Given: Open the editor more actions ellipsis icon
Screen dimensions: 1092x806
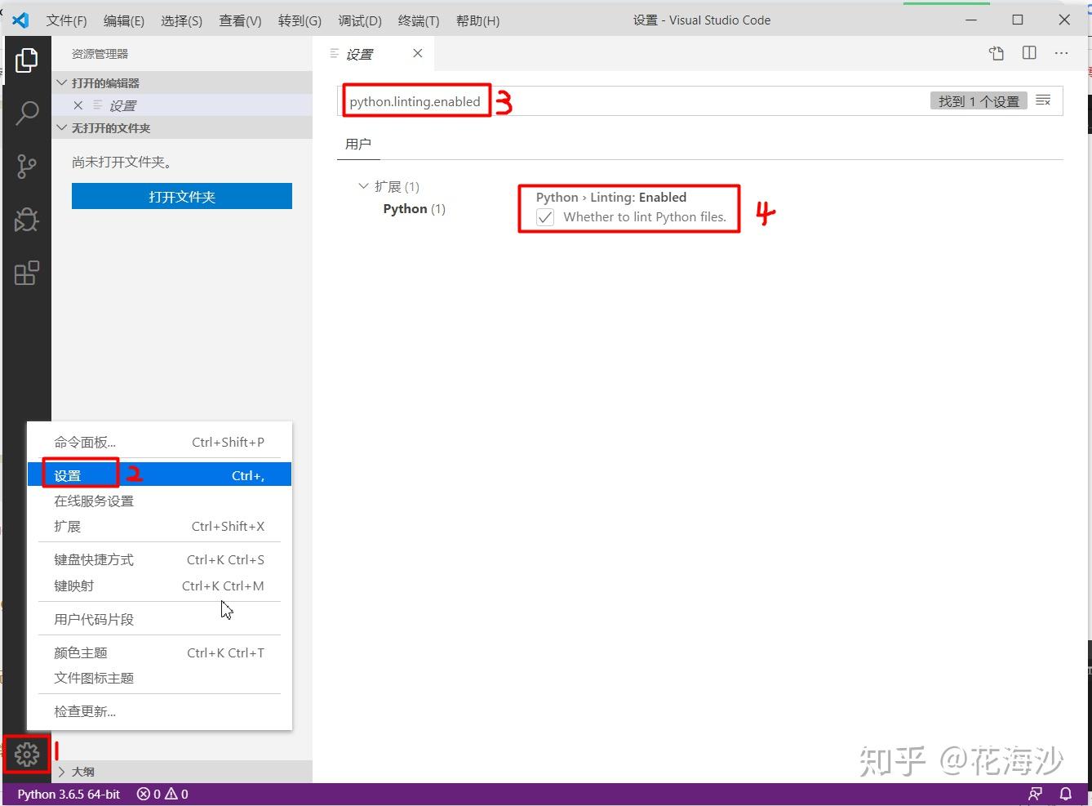Looking at the screenshot, I should click(x=1061, y=53).
